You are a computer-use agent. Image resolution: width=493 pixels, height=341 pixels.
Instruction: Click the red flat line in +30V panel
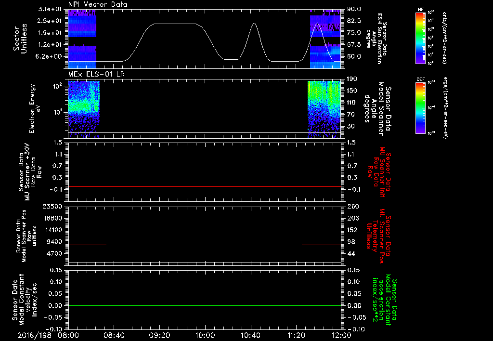tap(205, 186)
